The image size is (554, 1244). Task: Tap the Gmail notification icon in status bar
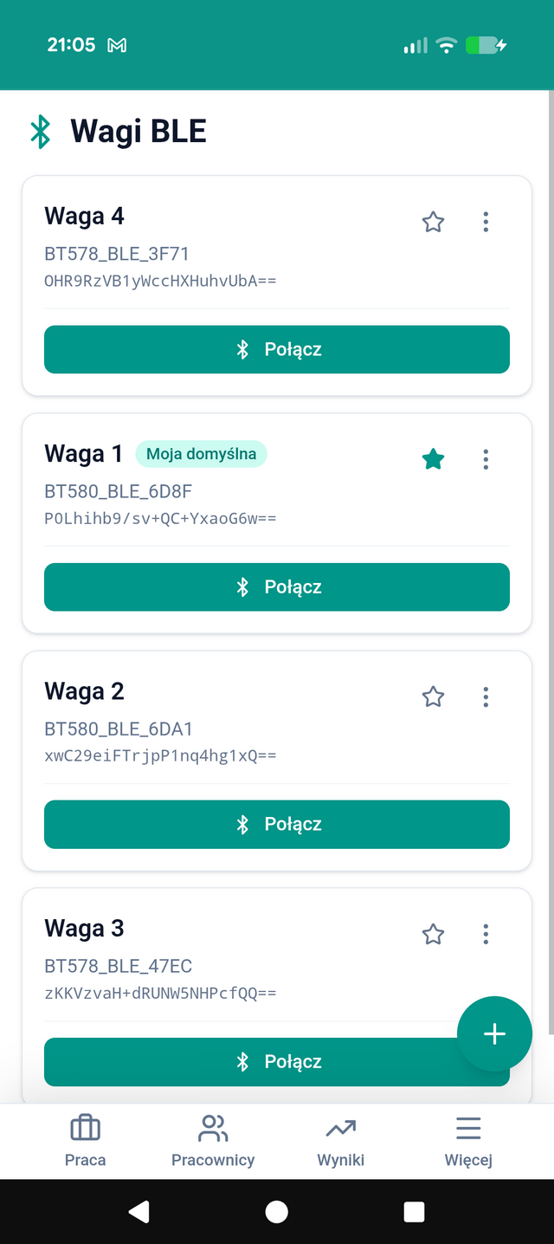117,46
